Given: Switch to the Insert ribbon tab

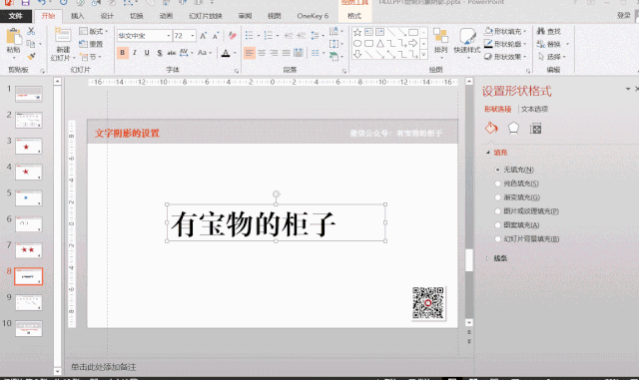Looking at the screenshot, I should pos(77,16).
